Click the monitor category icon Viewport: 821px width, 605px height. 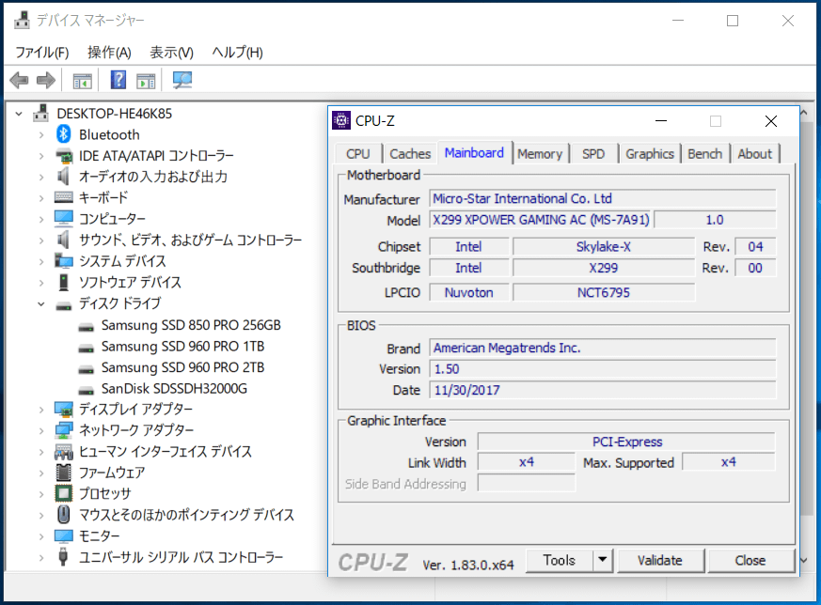click(64, 536)
